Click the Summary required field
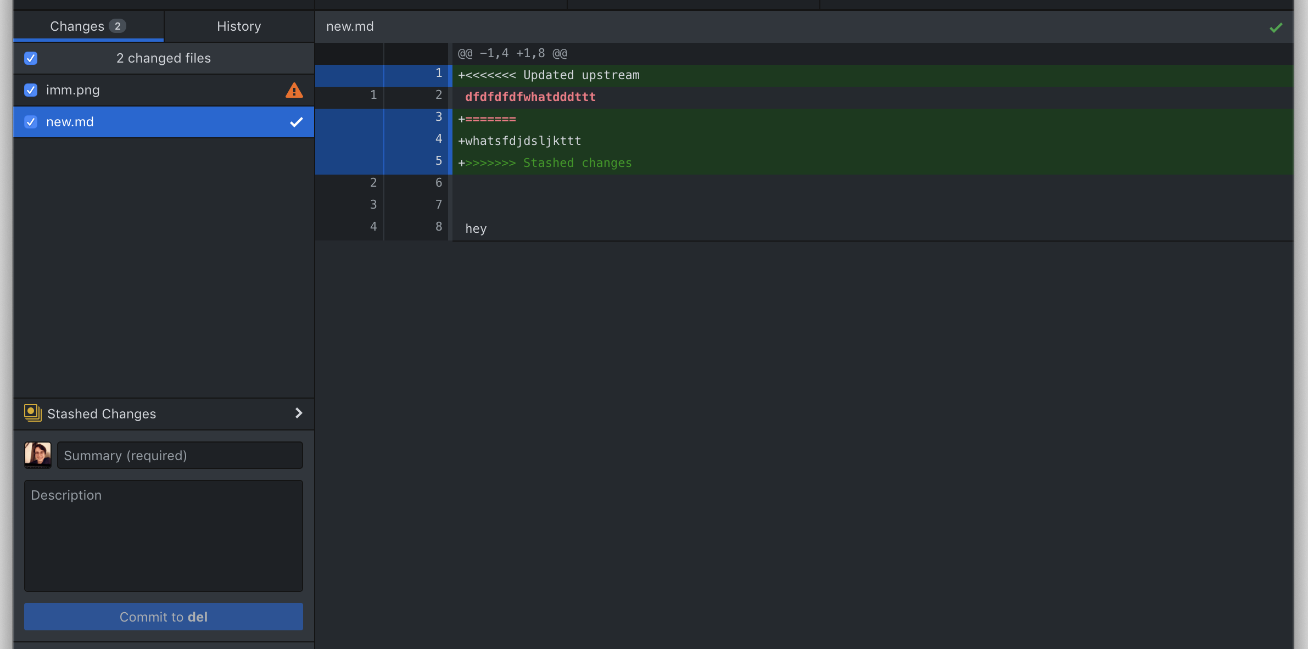 180,455
